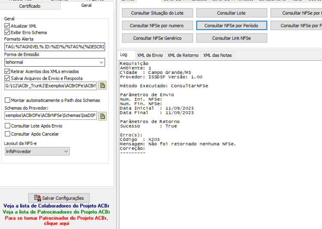Click log line 'Sucesso : True'
This screenshot has height=229, width=322.
[148, 126]
